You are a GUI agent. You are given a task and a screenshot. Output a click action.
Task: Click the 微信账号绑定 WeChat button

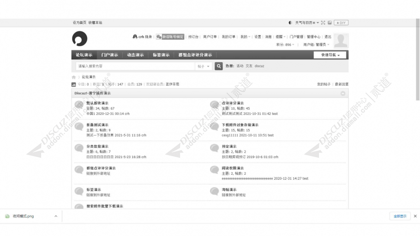(x=170, y=37)
